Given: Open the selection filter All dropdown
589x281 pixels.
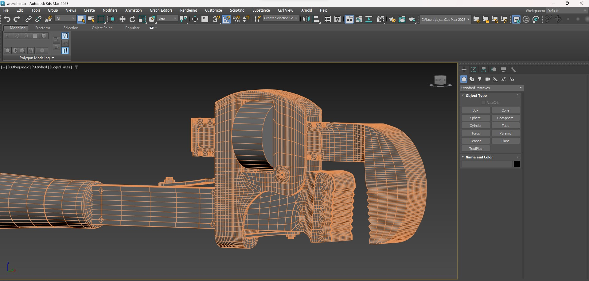Looking at the screenshot, I should tap(65, 18).
